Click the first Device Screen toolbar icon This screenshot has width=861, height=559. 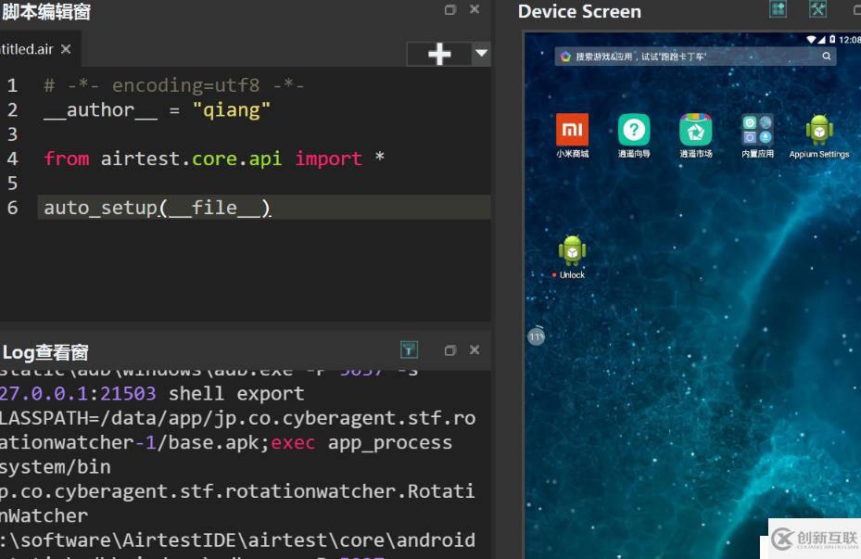(778, 8)
